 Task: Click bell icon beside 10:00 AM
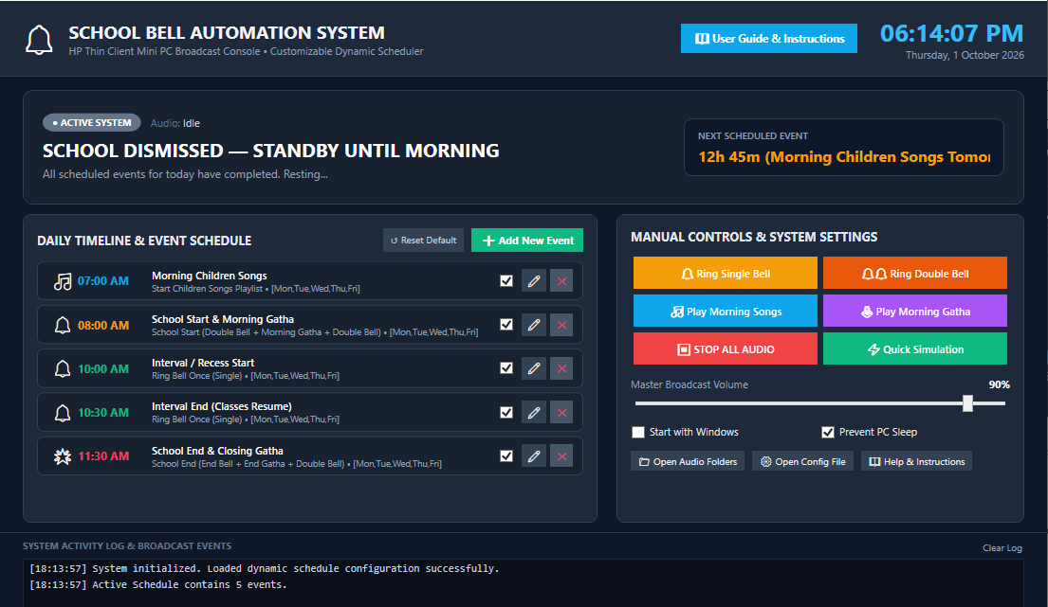(63, 369)
